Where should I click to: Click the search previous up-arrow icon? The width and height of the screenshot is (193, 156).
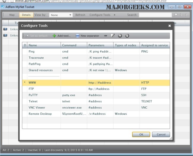point(186,15)
